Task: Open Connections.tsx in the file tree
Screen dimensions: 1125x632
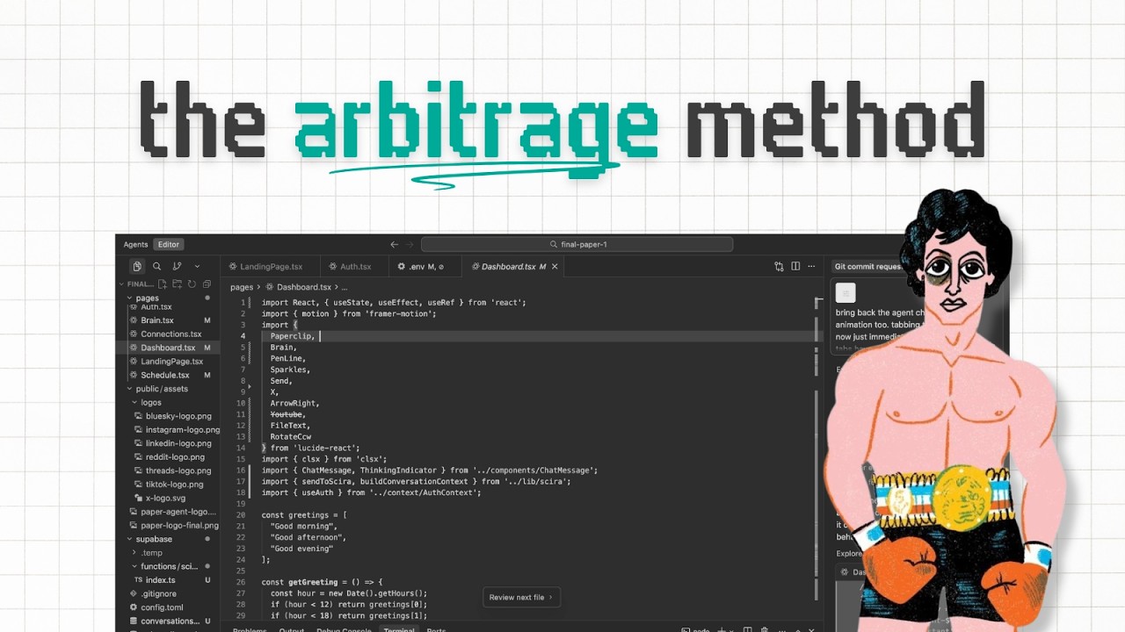Action: coord(167,334)
